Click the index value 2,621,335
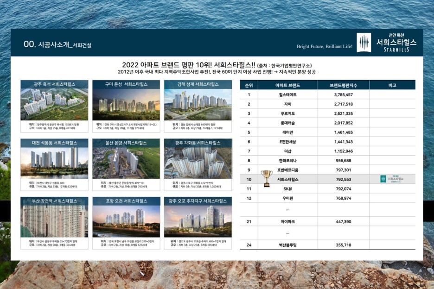The width and height of the screenshot is (434, 289). 343,113
